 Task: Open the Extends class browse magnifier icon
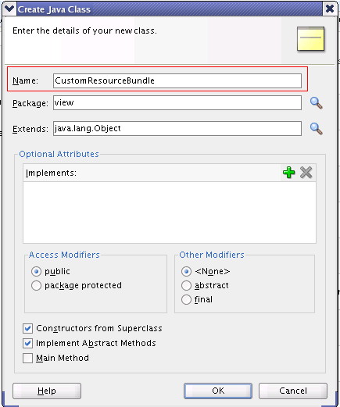point(317,129)
